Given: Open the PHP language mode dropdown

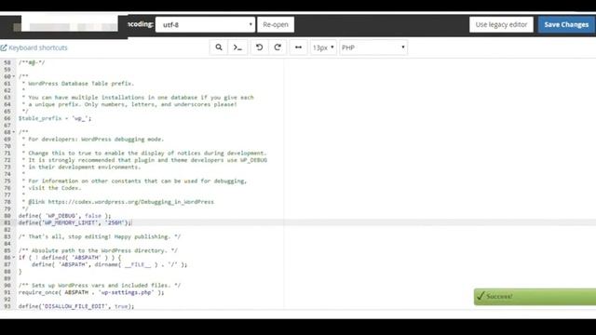Looking at the screenshot, I should [373, 47].
